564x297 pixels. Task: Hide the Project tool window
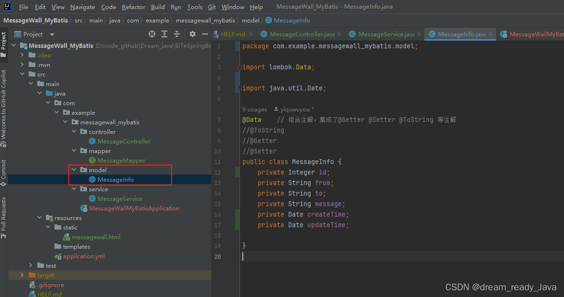[x=205, y=34]
